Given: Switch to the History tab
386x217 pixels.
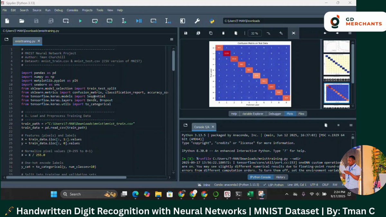Looking at the screenshot, I should click(280, 177).
